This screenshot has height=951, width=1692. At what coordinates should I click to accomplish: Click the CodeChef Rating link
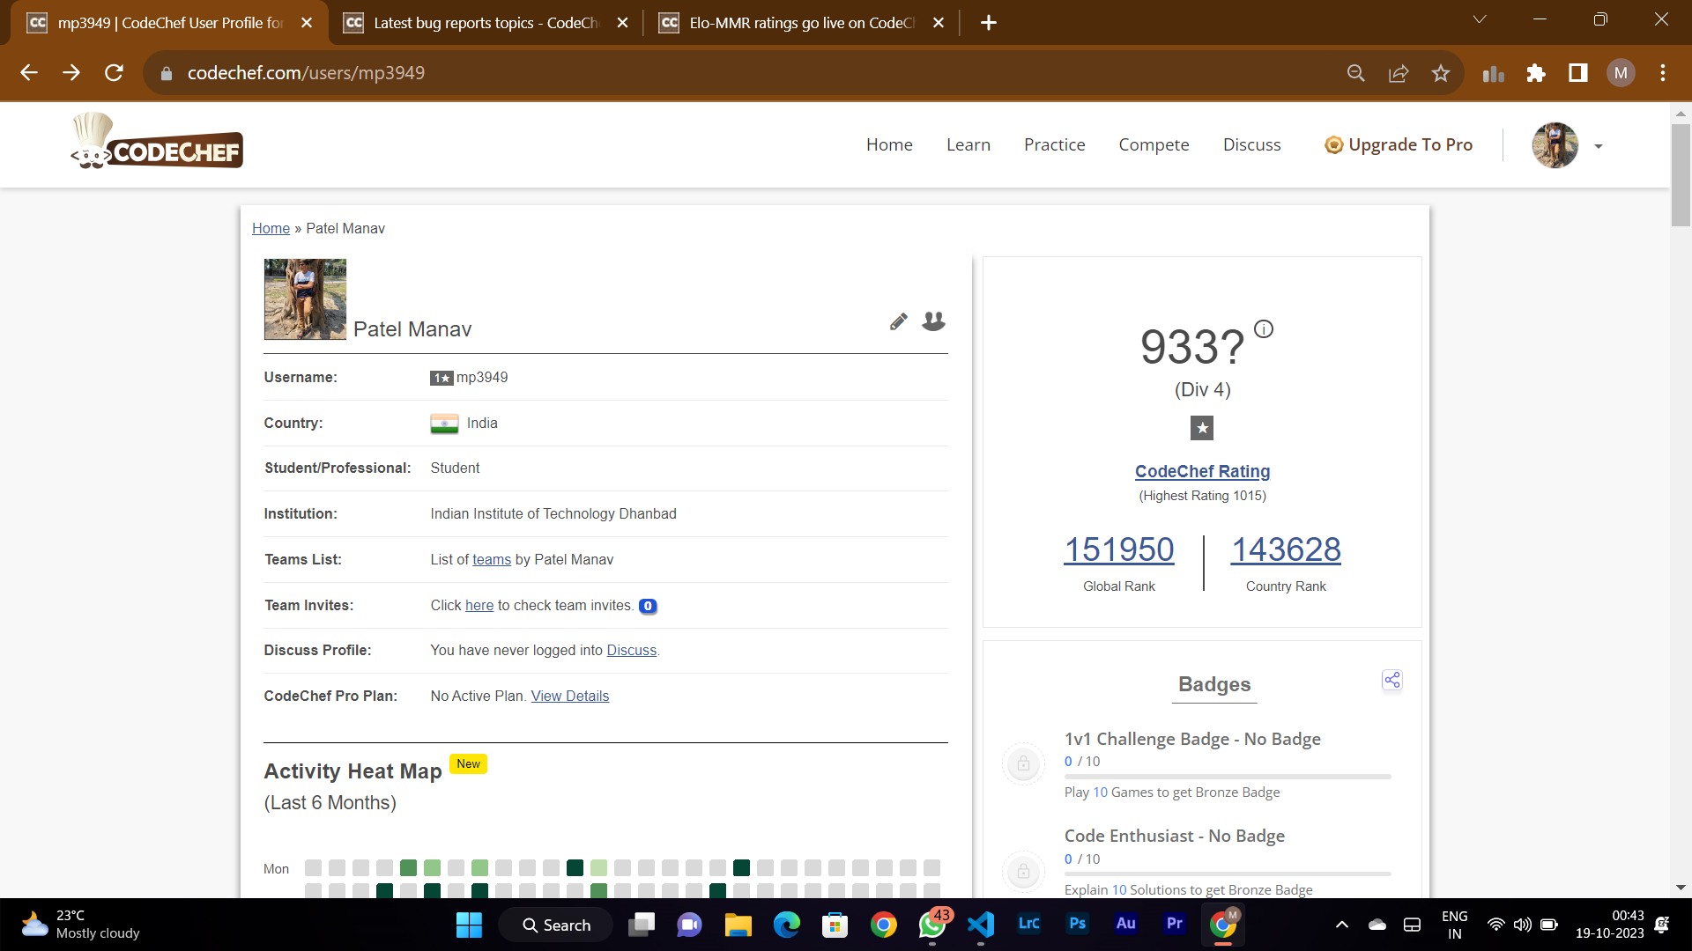[x=1202, y=471]
